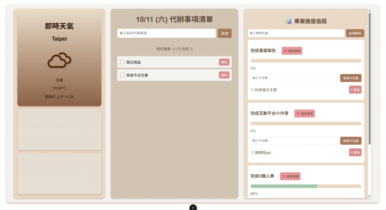386x210 pixels.
Task: Focus subtask input under 完成書面報告
Action: (294, 78)
